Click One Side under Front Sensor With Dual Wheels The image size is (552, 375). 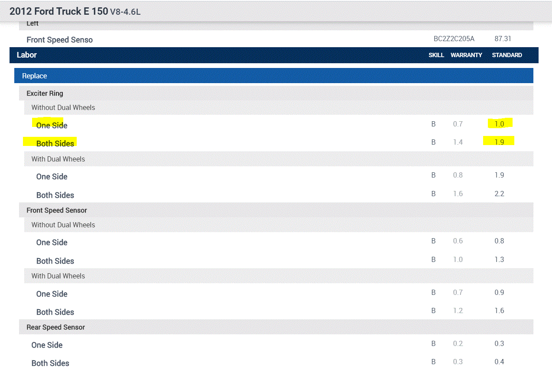click(52, 294)
